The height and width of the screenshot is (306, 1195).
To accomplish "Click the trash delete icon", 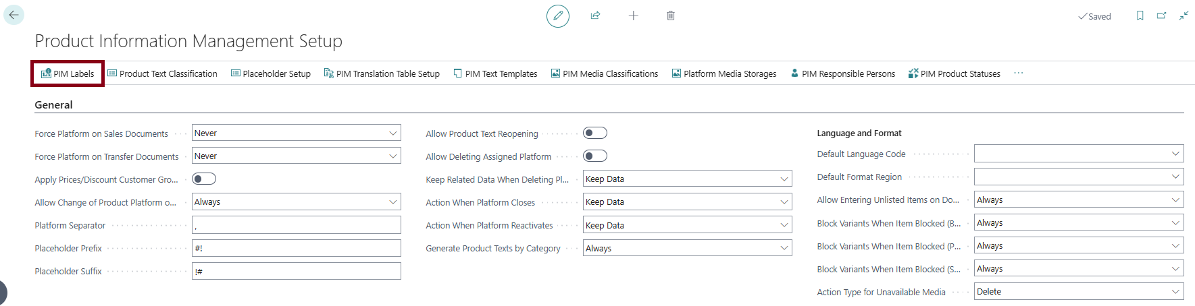I will [x=671, y=16].
